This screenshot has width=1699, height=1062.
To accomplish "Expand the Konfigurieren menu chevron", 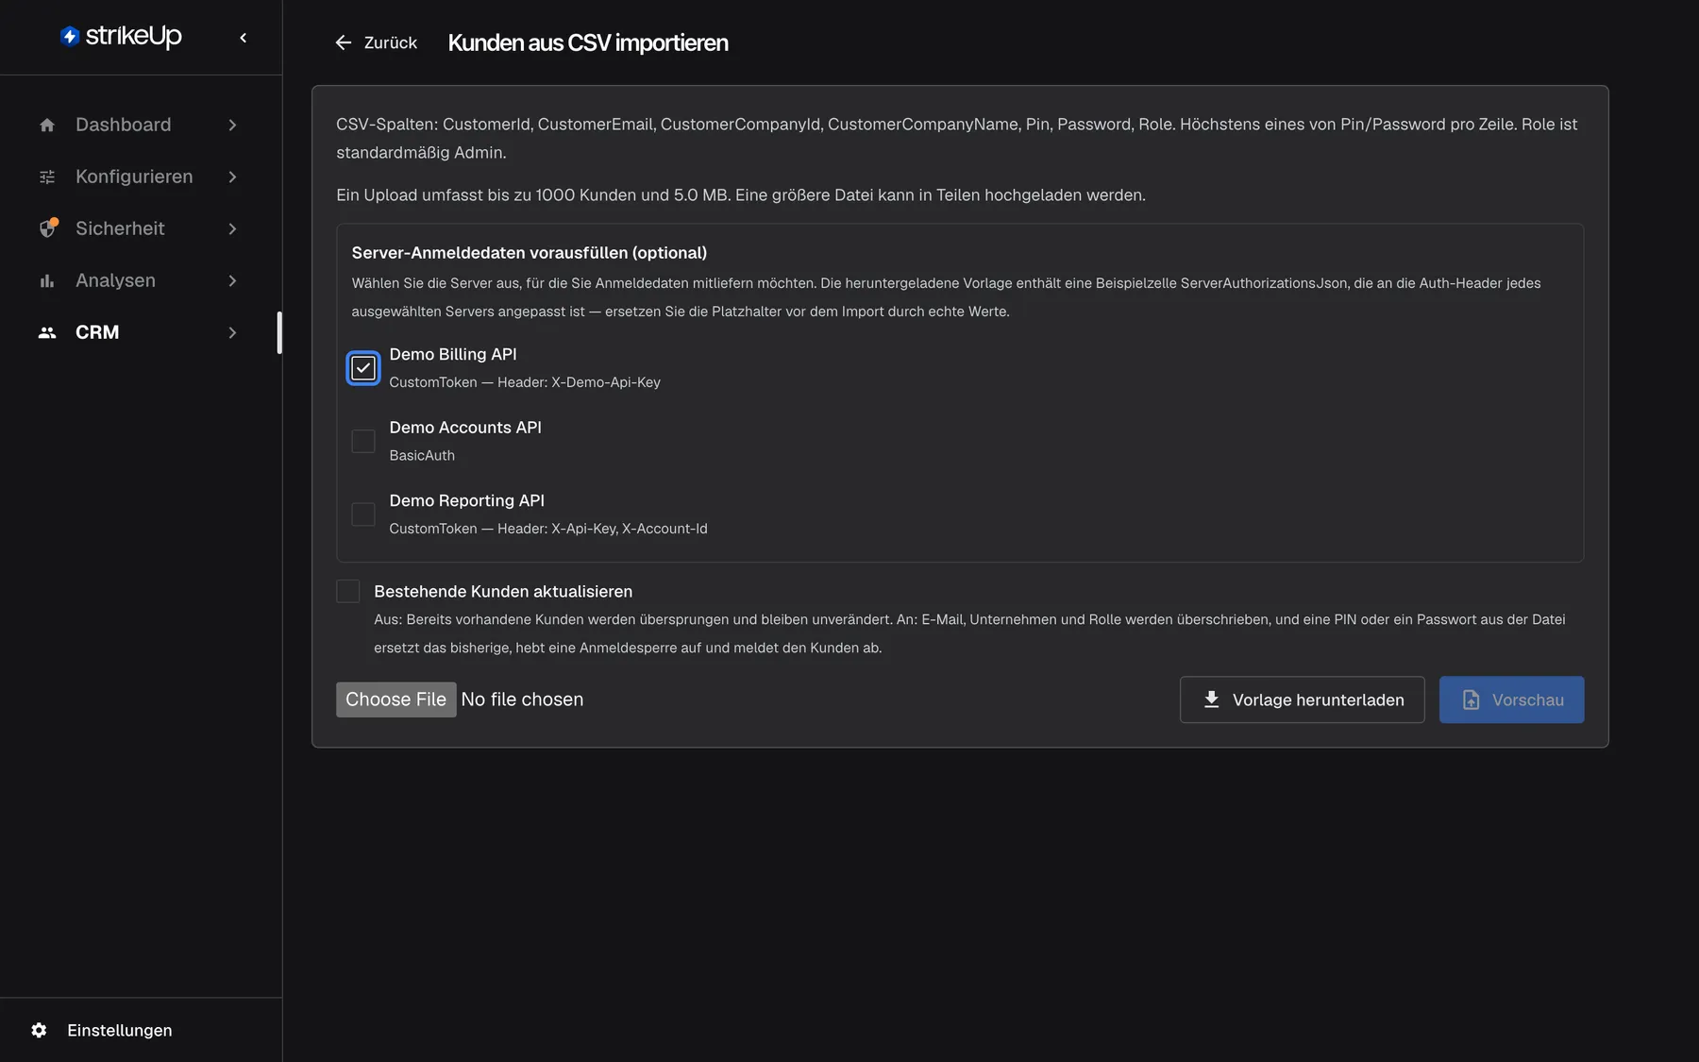I will (232, 177).
